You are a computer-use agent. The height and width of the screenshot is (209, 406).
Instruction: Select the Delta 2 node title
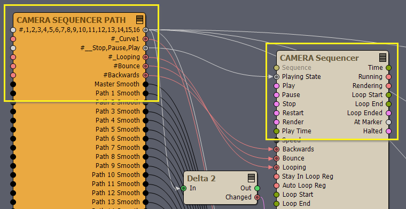pos(201,178)
